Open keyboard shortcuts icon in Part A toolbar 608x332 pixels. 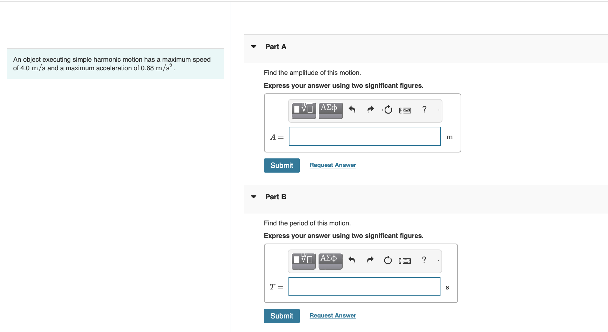(x=405, y=110)
